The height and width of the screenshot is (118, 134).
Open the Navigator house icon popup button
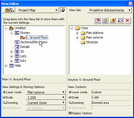coord(9,10)
